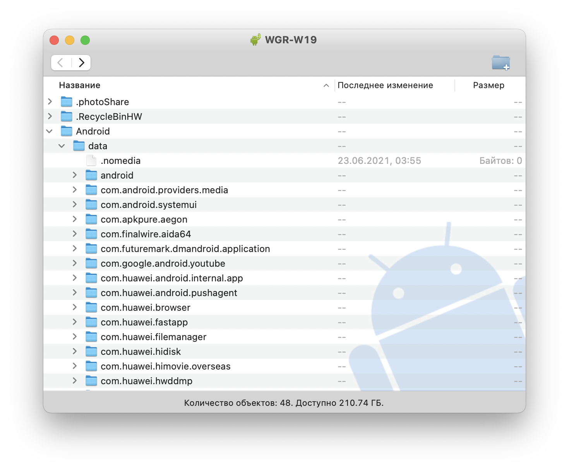The height and width of the screenshot is (470, 569).
Task: Click the com.huawei.hidisk folder icon
Action: point(91,352)
